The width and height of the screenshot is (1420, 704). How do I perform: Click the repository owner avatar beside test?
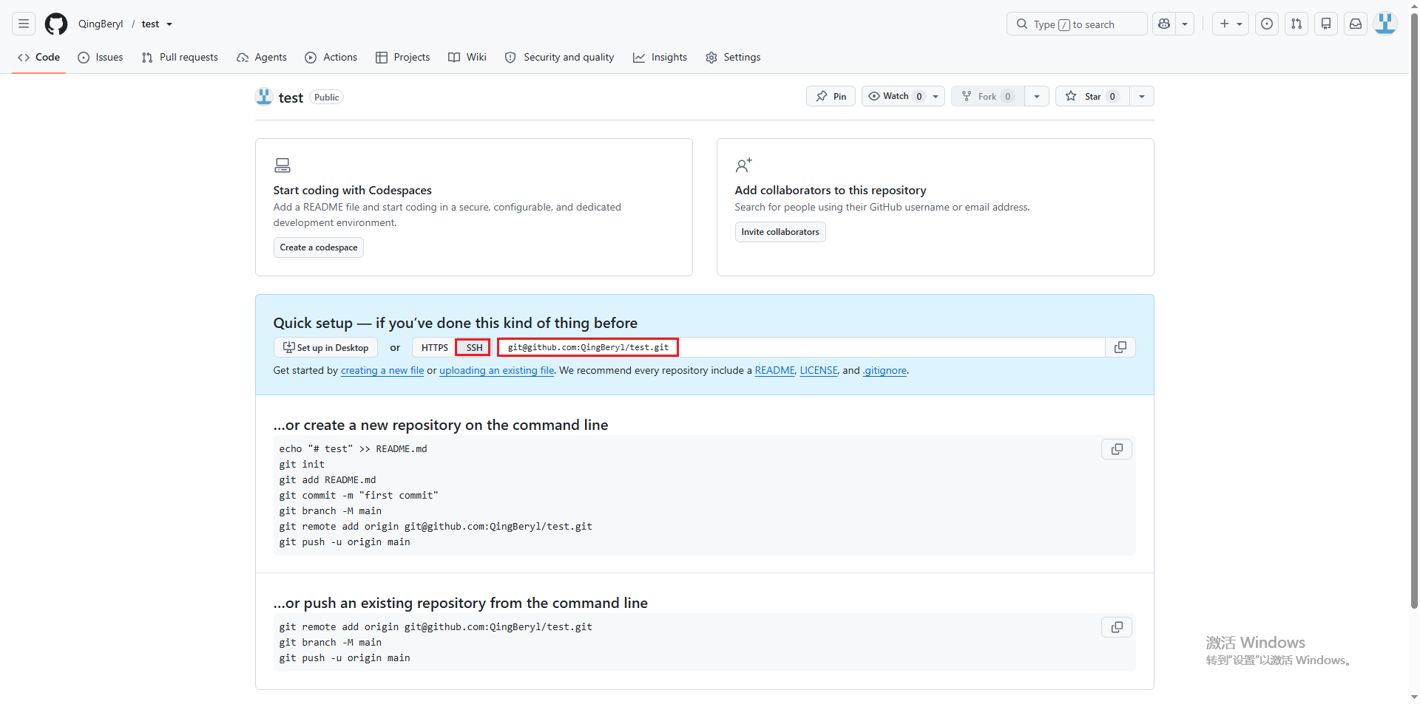tap(264, 97)
